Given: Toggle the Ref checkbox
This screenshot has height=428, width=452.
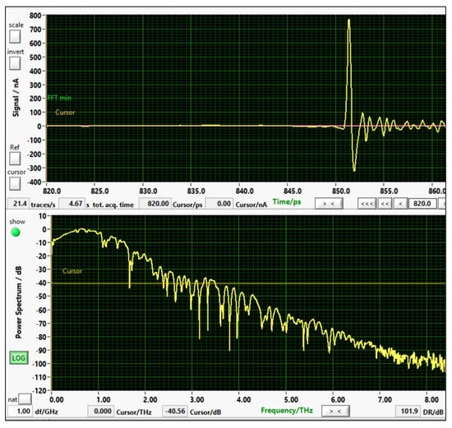Looking at the screenshot, I should (15, 159).
